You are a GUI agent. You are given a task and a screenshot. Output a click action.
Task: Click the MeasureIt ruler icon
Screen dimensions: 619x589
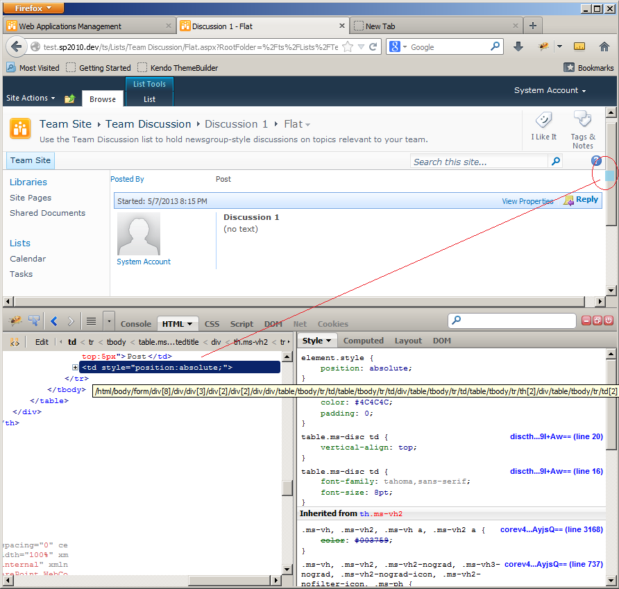tap(579, 46)
